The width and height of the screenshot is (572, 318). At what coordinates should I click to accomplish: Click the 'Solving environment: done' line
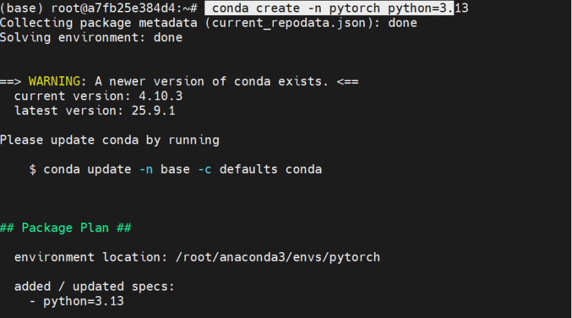[91, 38]
